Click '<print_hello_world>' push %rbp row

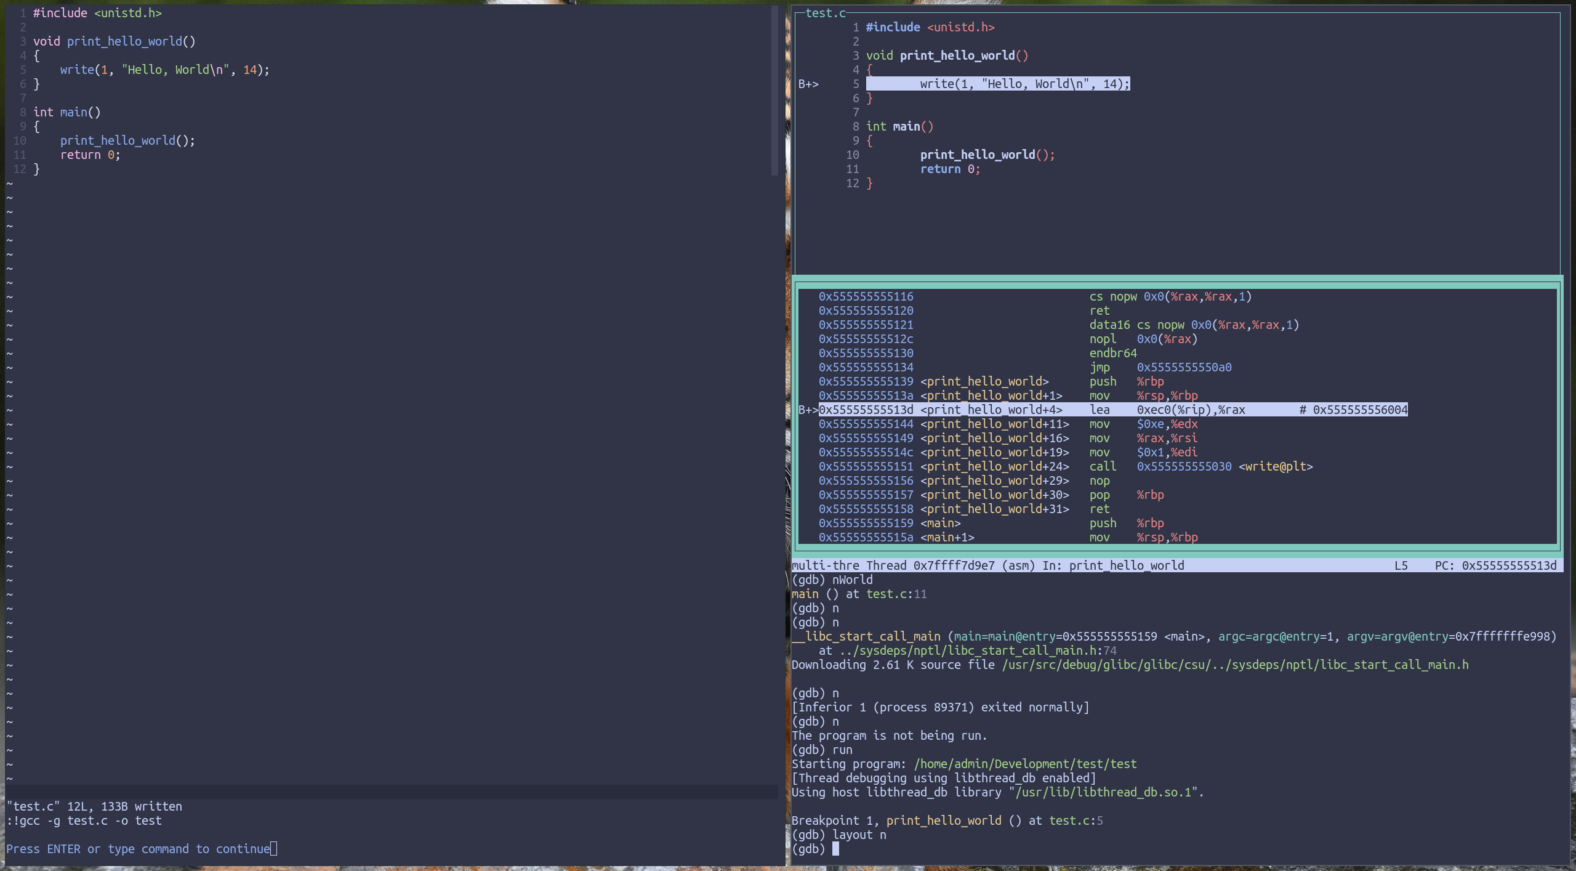point(991,381)
